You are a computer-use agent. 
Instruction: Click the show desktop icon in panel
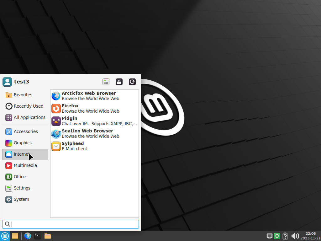coord(15,236)
